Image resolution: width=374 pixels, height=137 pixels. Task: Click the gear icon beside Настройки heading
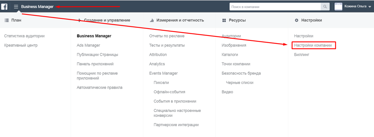click(296, 20)
